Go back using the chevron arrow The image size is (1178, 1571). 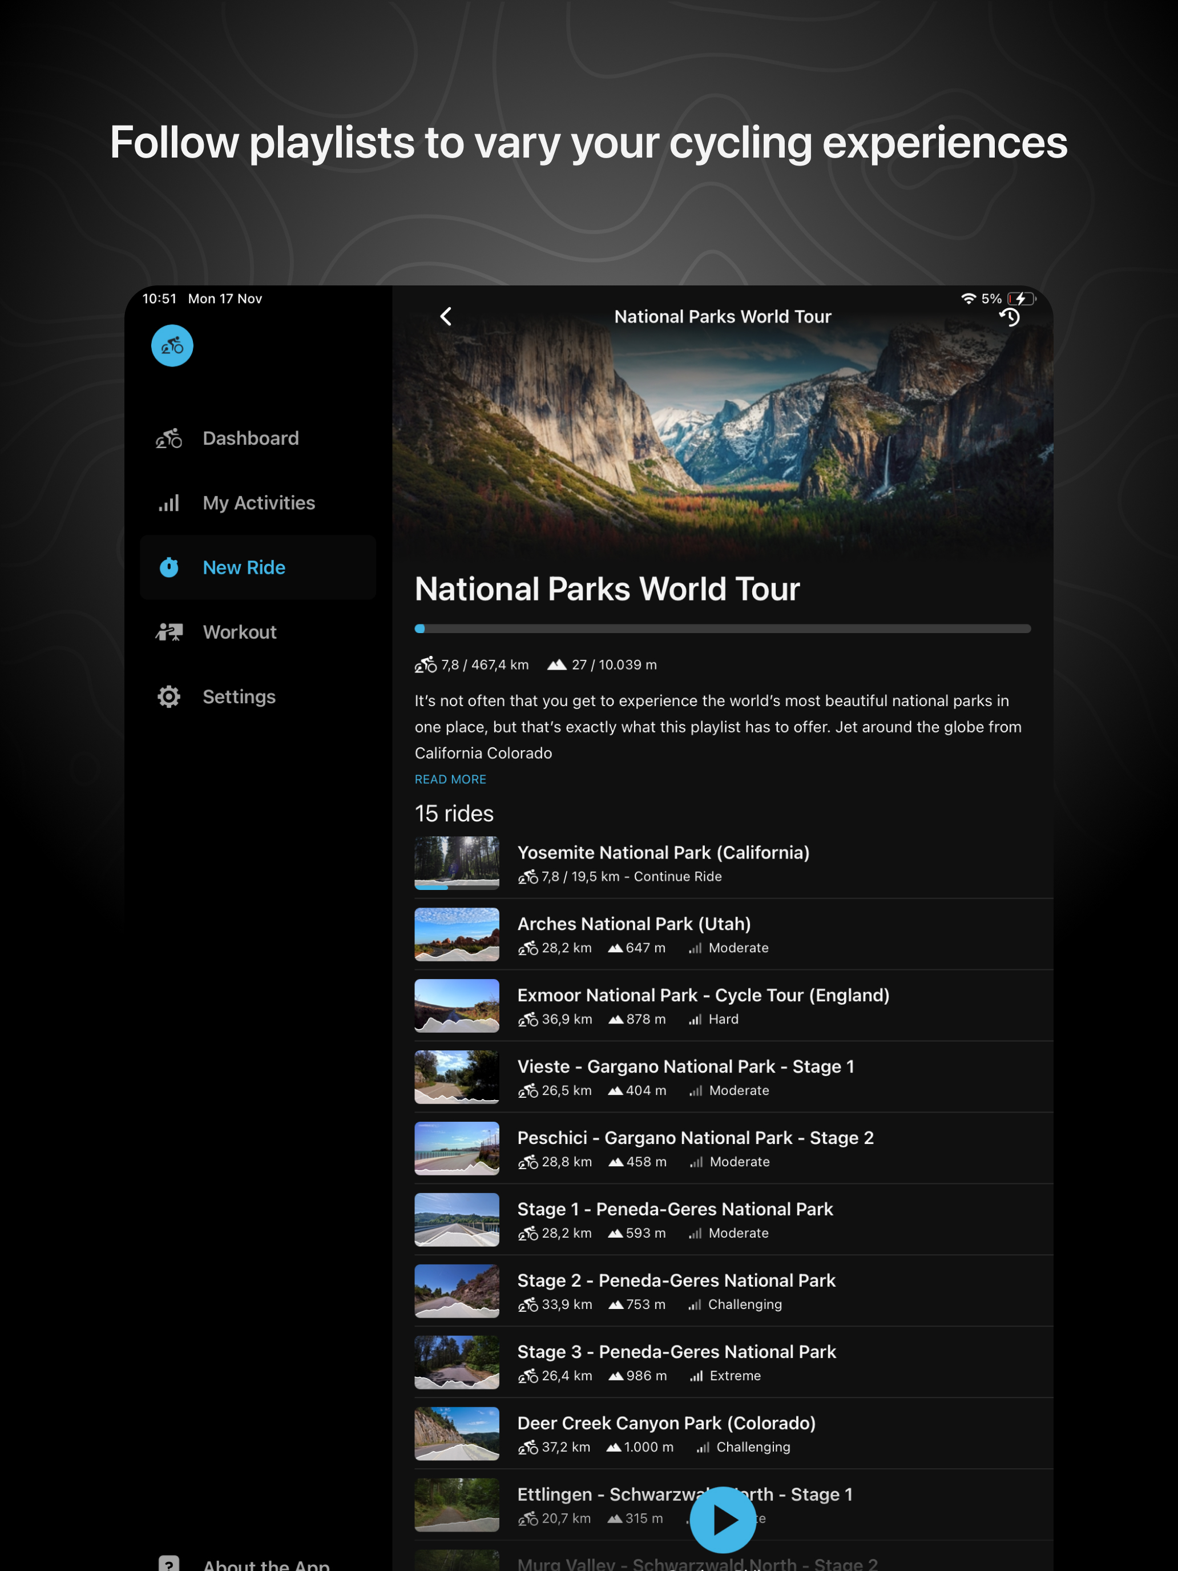click(x=446, y=317)
